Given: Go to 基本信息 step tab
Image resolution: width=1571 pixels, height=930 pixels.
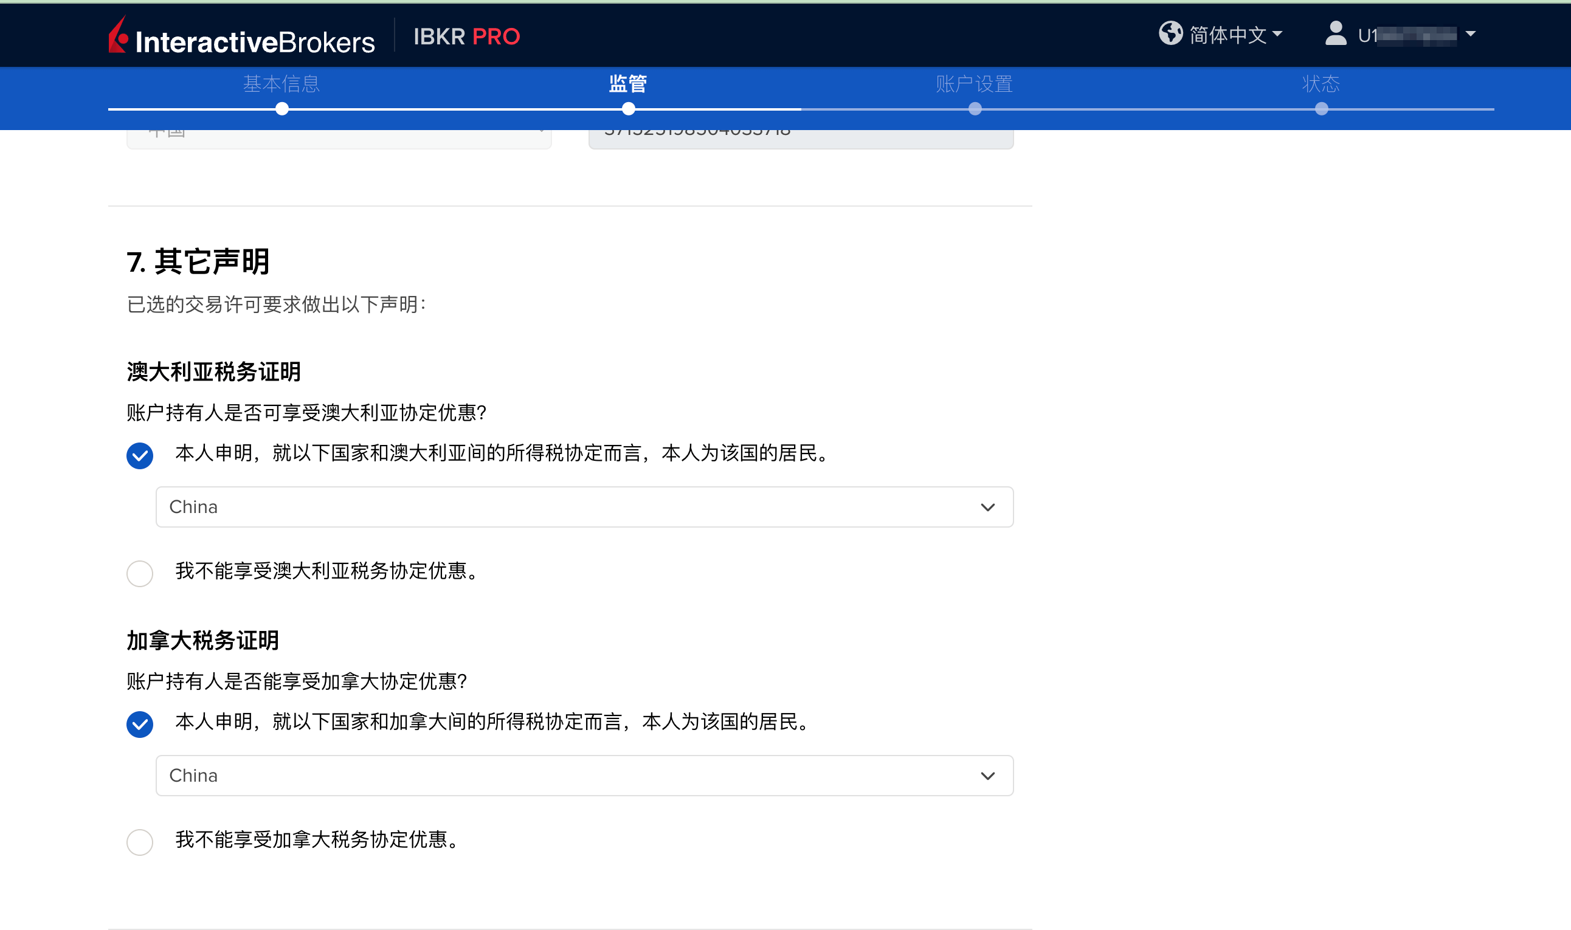Looking at the screenshot, I should (281, 84).
